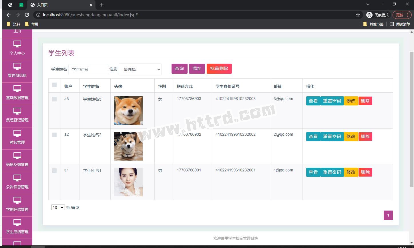The width and height of the screenshot is (414, 248).
Task: Switch to the green spreadsheet tab
Action: pos(21,5)
